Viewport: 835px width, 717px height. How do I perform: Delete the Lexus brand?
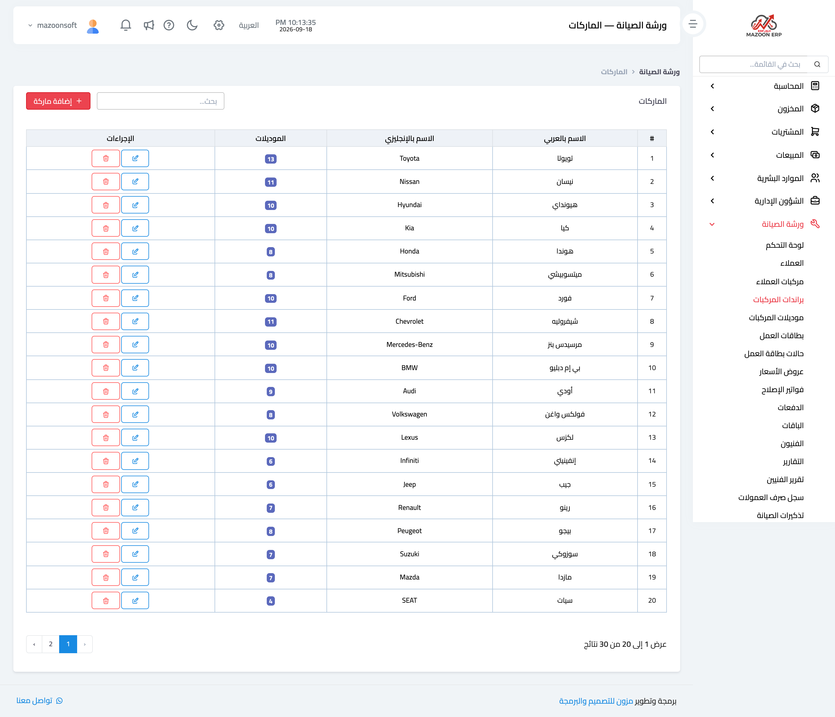(106, 438)
